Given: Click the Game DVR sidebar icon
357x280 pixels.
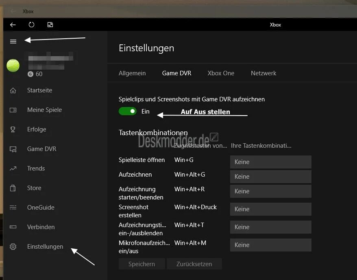Looking at the screenshot, I should click(x=13, y=149).
